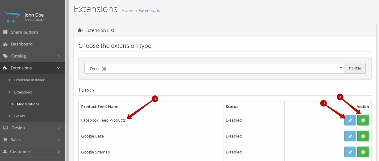Image resolution: width=379 pixels, height=161 pixels.
Task: Collapse the Extensions menu chevron
Action: (x=58, y=68)
